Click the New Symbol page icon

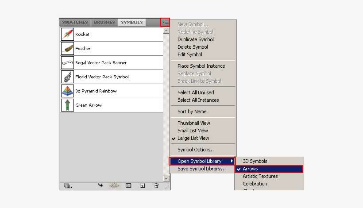pos(143,186)
